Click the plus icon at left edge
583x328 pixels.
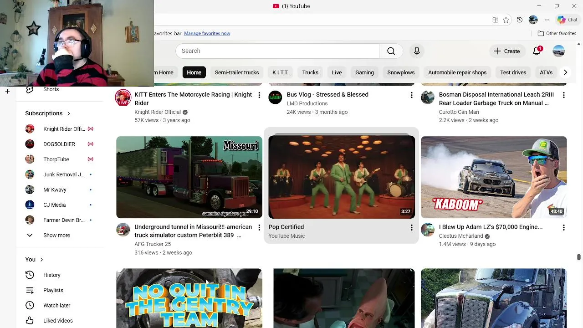7,92
